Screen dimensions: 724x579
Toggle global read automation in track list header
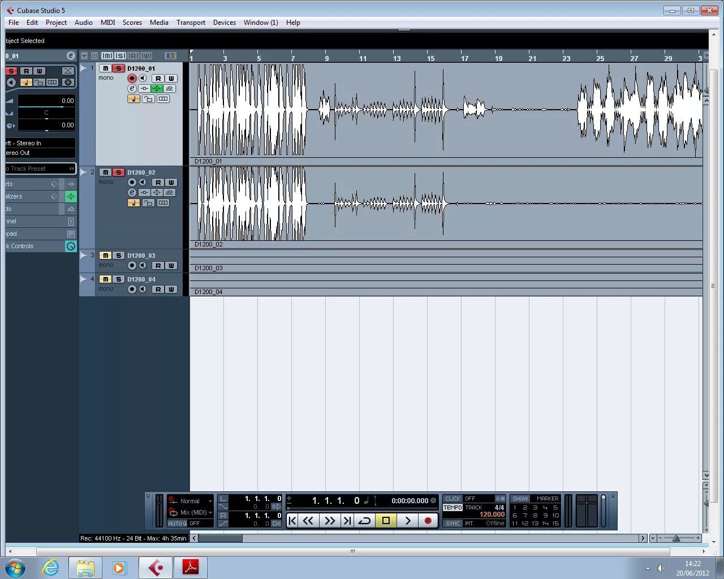(x=133, y=56)
